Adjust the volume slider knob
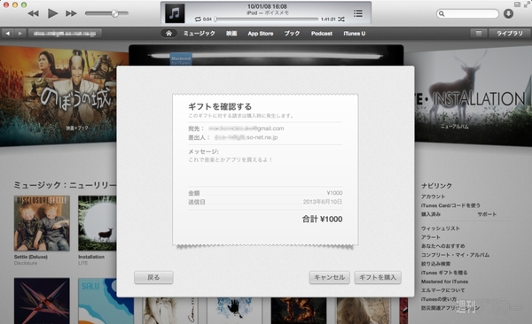532x324 pixels. (x=115, y=13)
